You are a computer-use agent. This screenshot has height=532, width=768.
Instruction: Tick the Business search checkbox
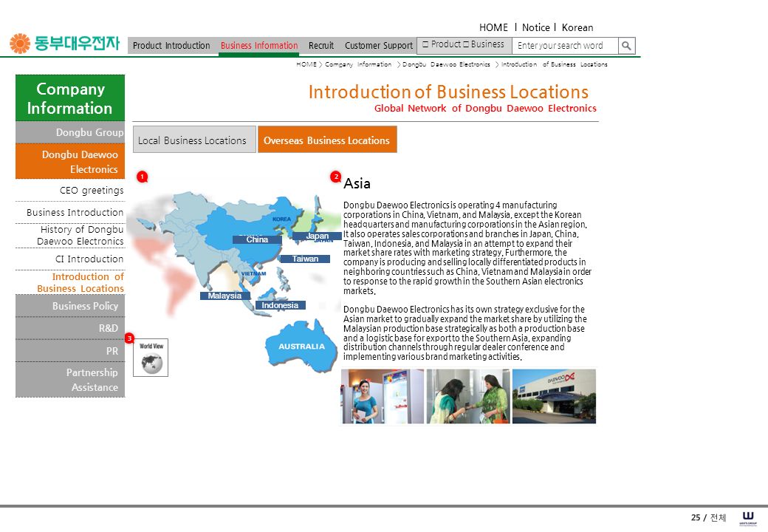coord(466,44)
